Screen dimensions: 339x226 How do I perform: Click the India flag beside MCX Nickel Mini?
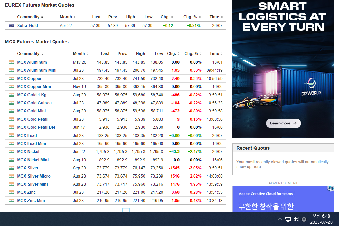click(x=11, y=160)
